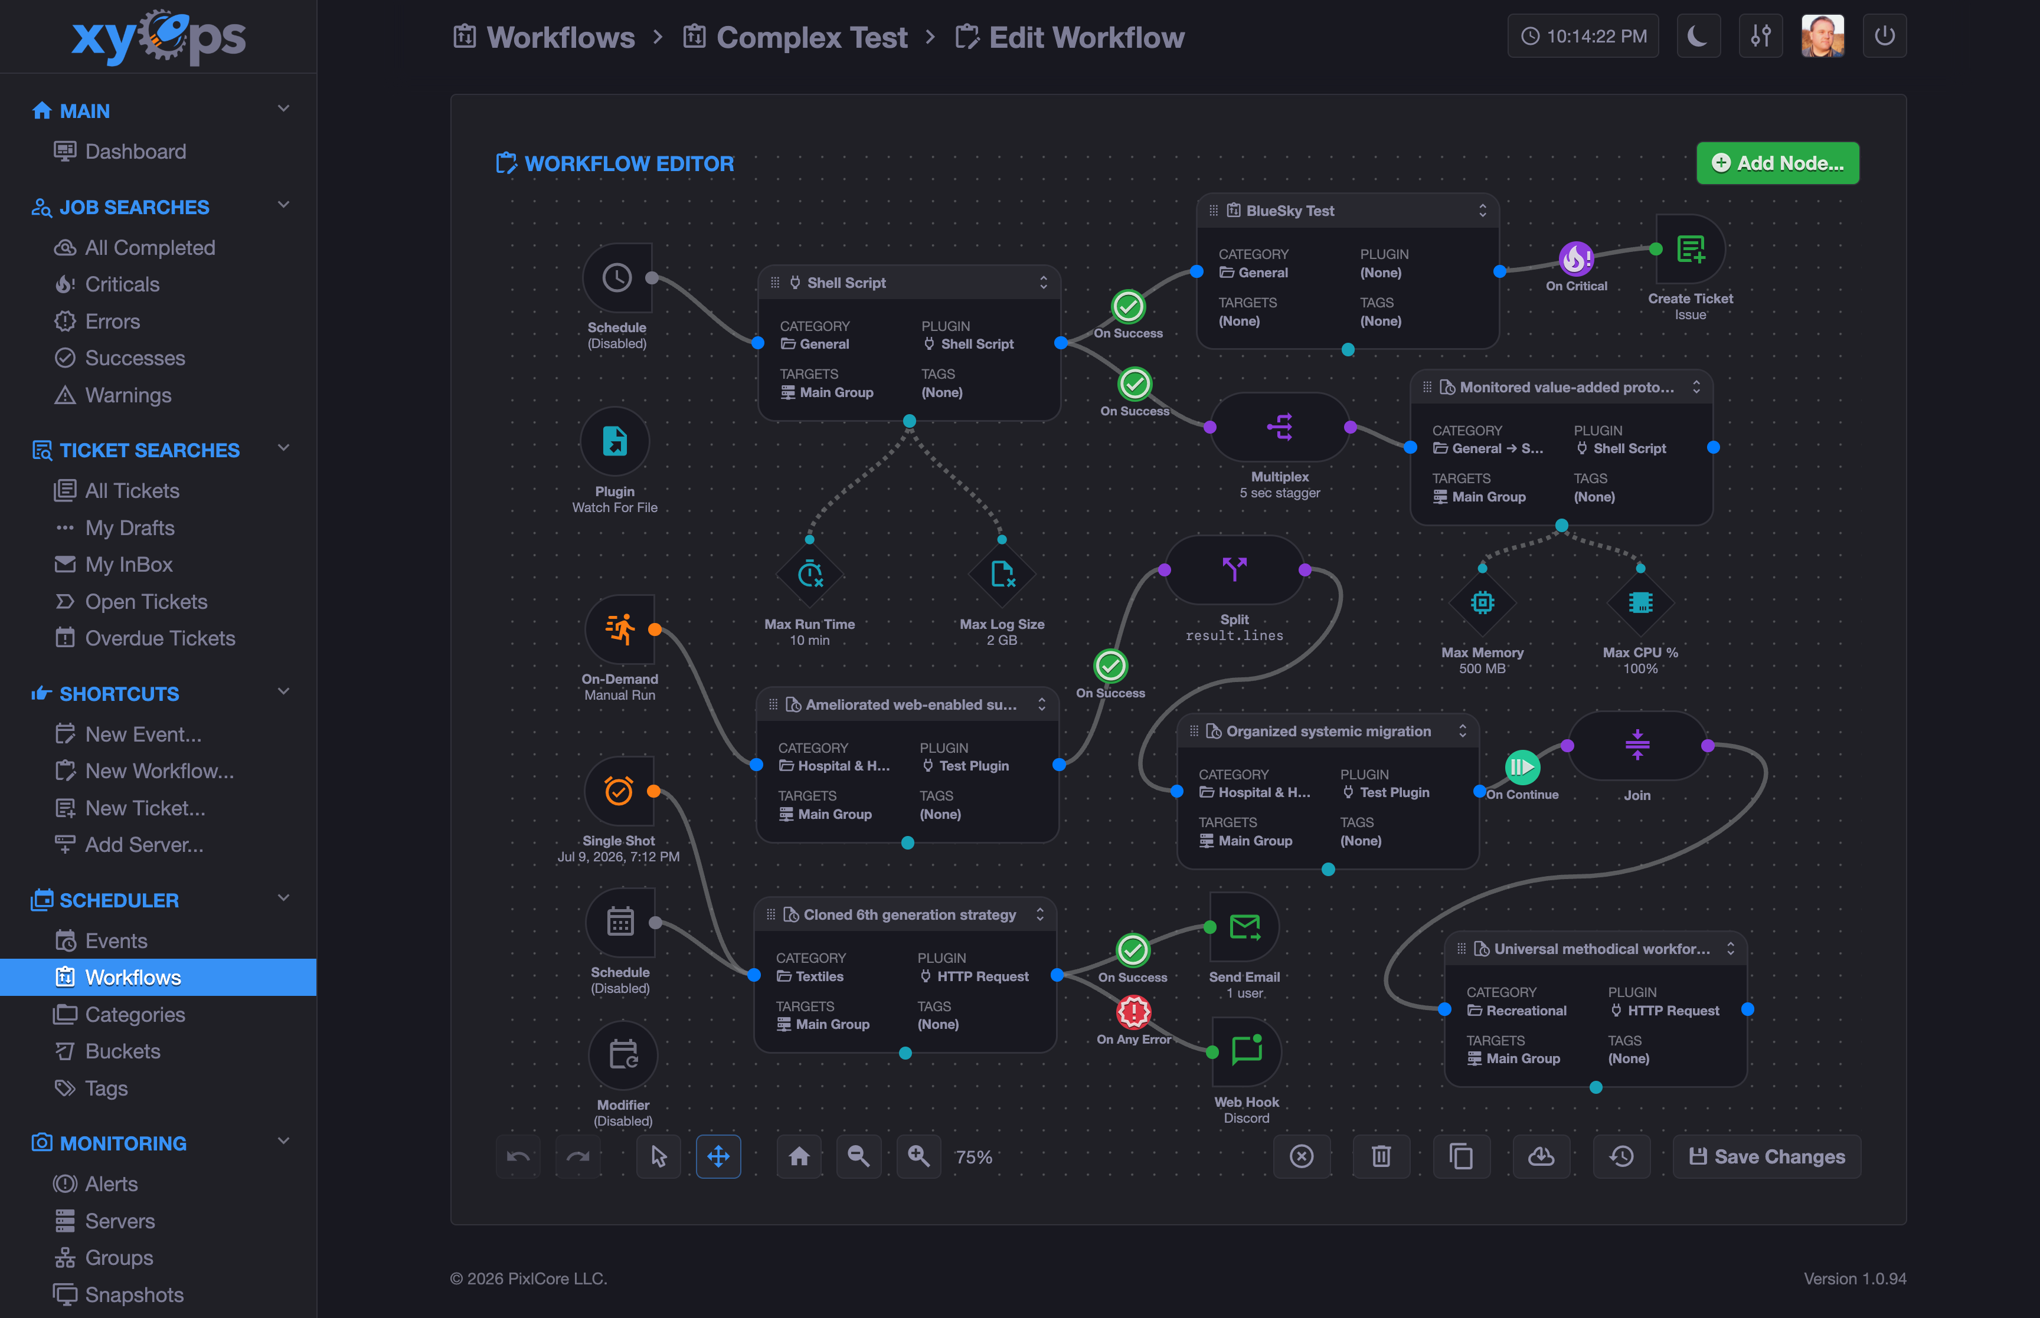Select the Create Ticket action node
Image resolution: width=2040 pixels, height=1318 pixels.
(x=1691, y=249)
